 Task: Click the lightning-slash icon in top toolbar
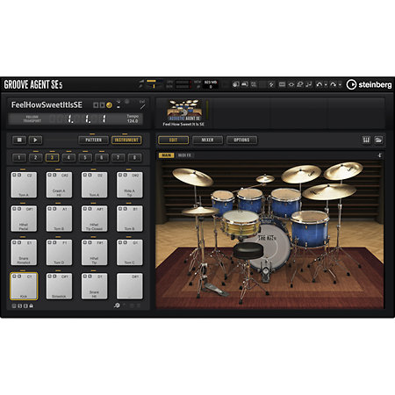pos(271,84)
